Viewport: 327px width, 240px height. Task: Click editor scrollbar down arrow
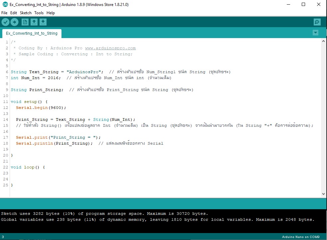coord(324,194)
